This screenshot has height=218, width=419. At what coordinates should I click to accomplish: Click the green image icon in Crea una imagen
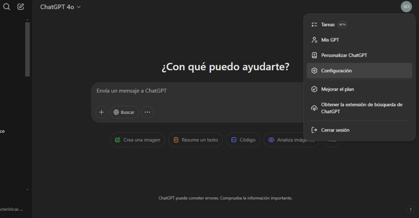click(117, 140)
